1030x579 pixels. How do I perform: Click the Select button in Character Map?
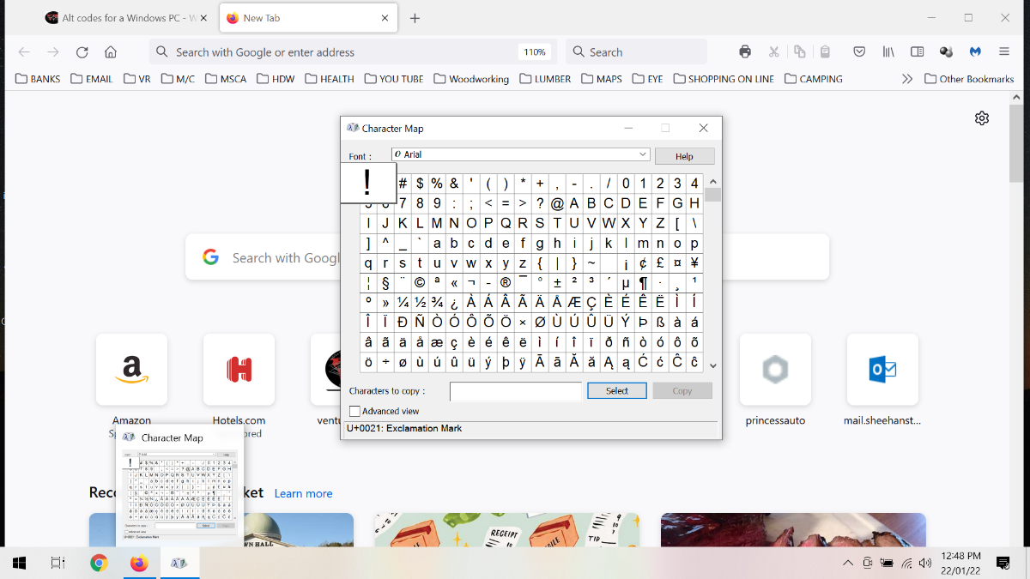[617, 391]
